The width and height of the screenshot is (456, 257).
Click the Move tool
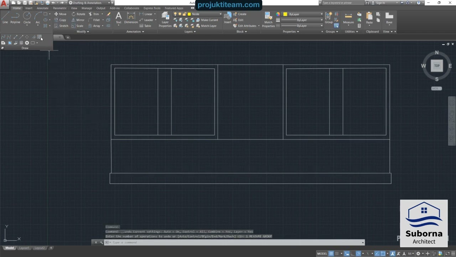(60, 14)
